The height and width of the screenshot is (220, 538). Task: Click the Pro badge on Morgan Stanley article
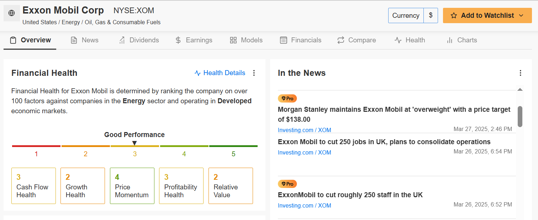coord(288,99)
